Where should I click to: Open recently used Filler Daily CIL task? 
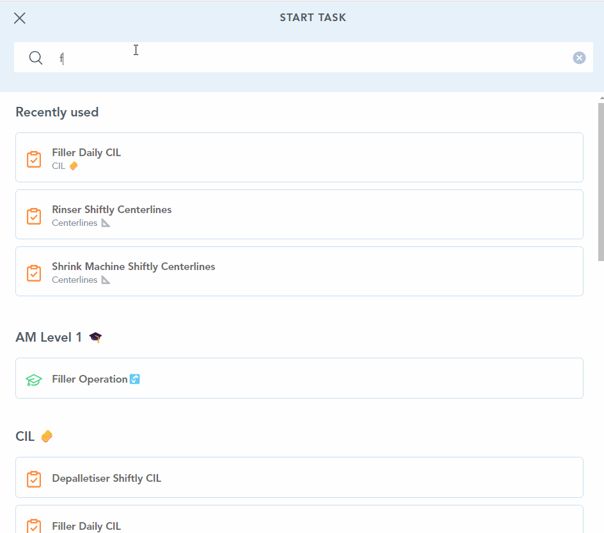point(299,157)
